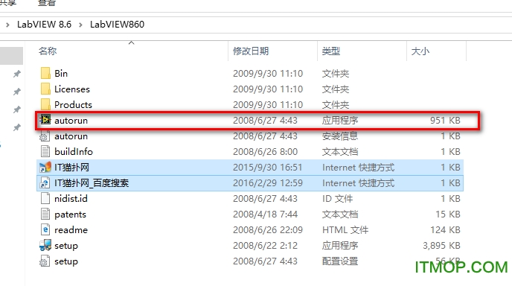Click the date 2008/6/22 2:12
Screen dimensions: 512x286
tap(265, 246)
